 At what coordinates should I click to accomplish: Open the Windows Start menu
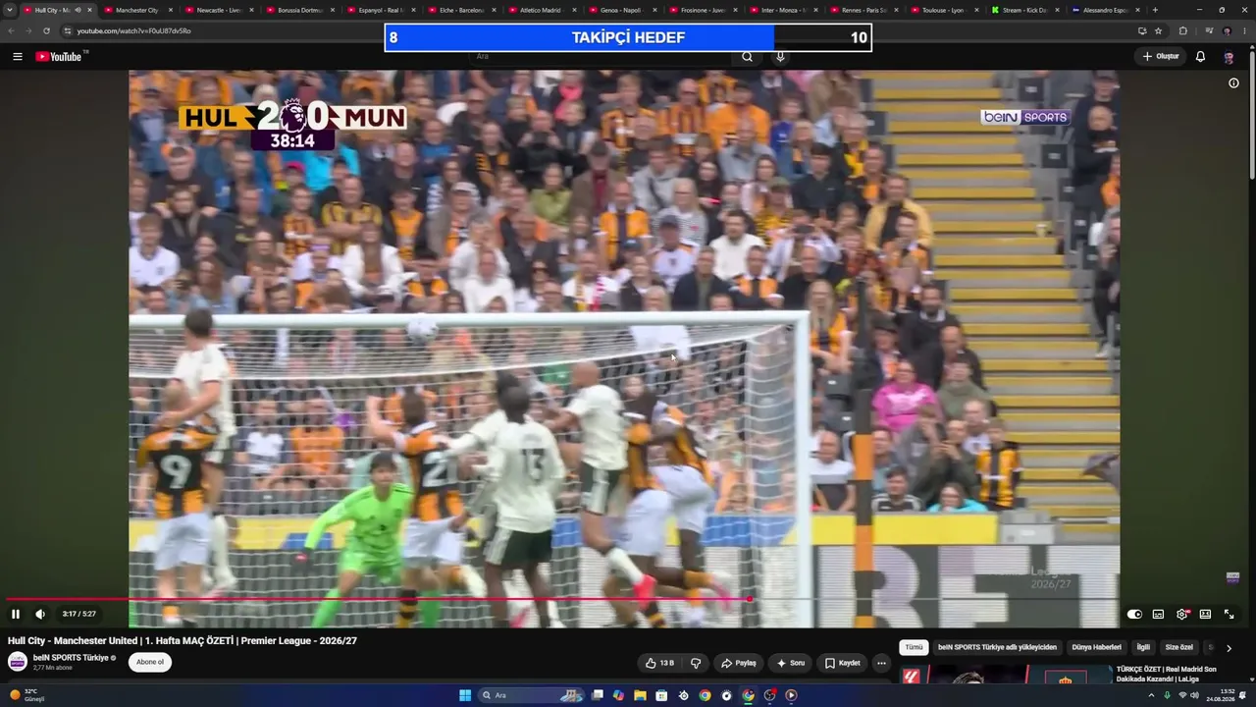465,695
